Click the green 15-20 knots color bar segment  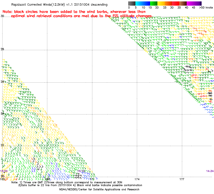tap(154, 3)
